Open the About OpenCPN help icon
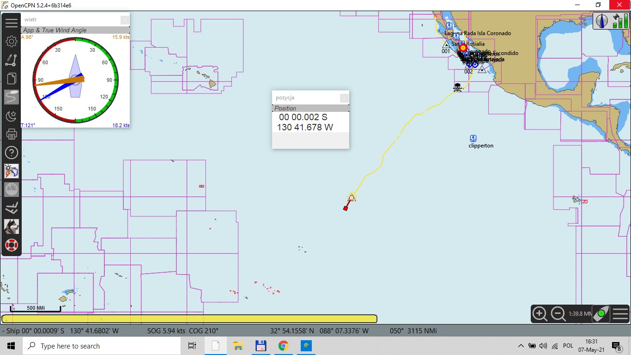Viewport: 631px width, 355px height. click(x=12, y=153)
